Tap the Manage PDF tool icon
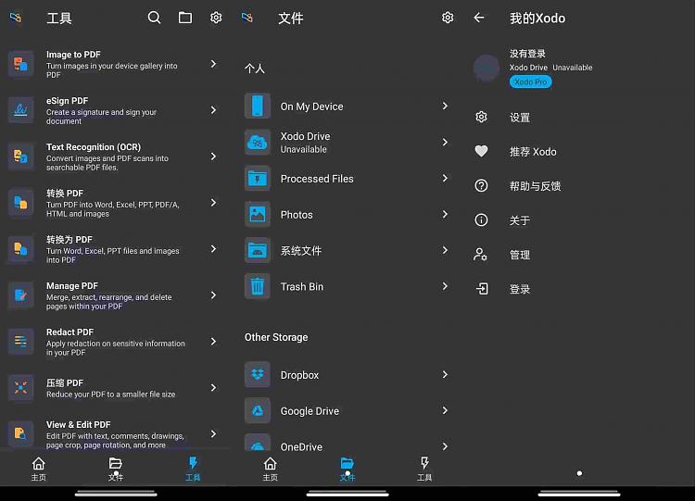 pos(20,295)
